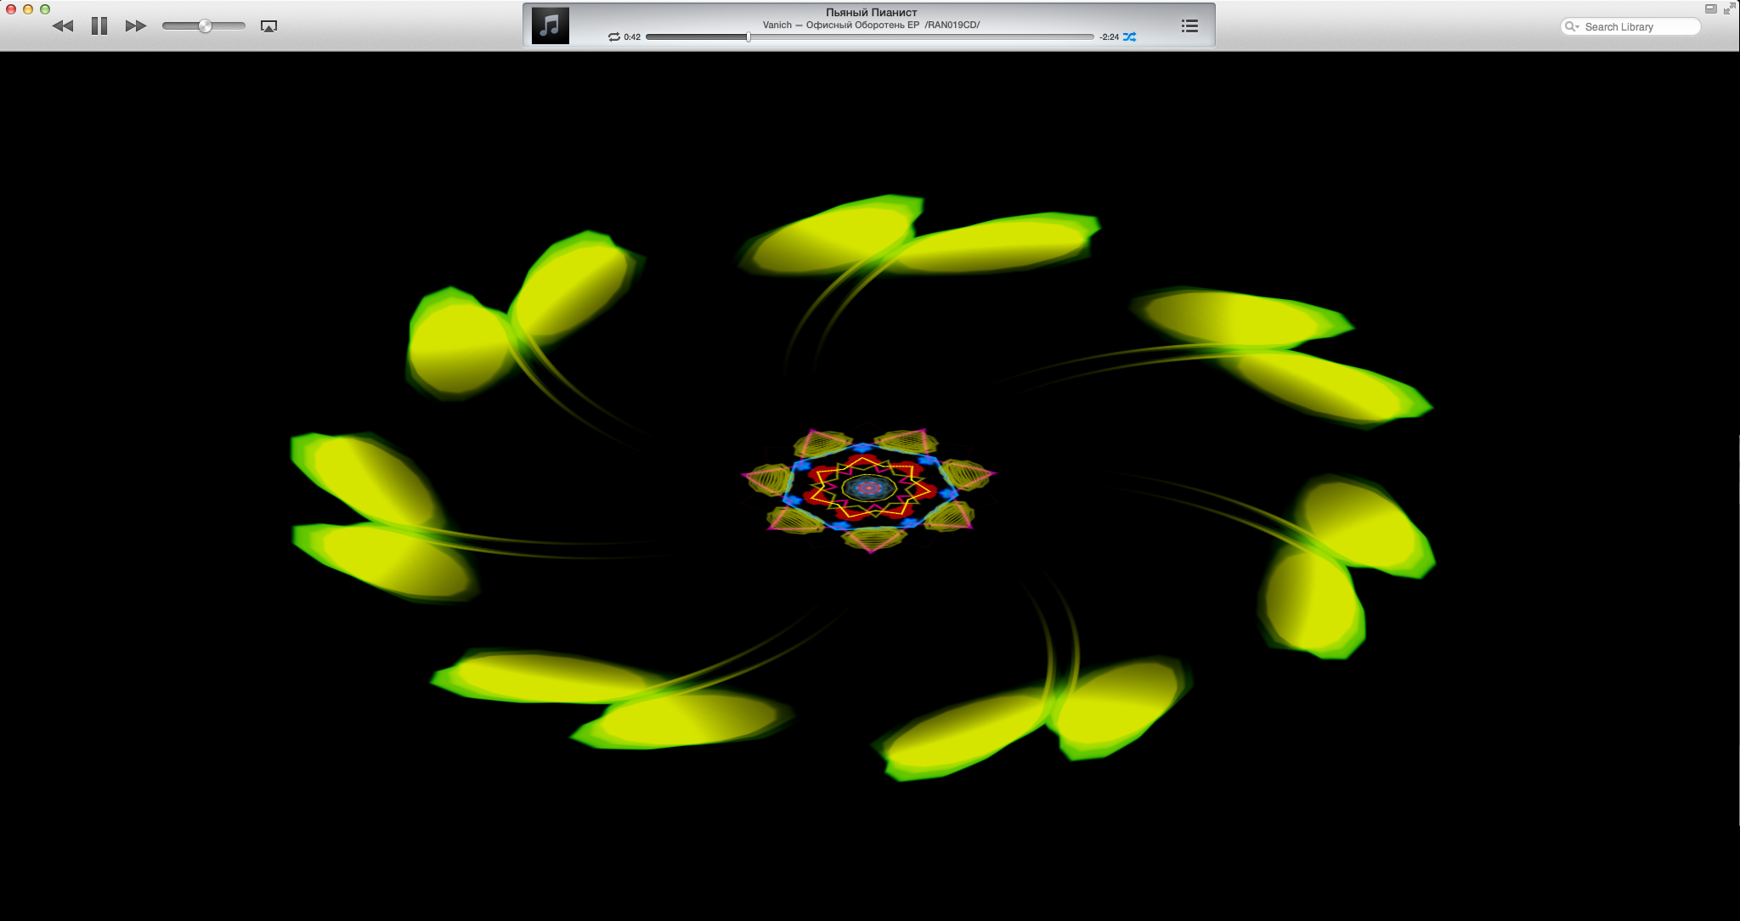Click the artist name Vanich
This screenshot has height=921, width=1740.
click(x=776, y=25)
